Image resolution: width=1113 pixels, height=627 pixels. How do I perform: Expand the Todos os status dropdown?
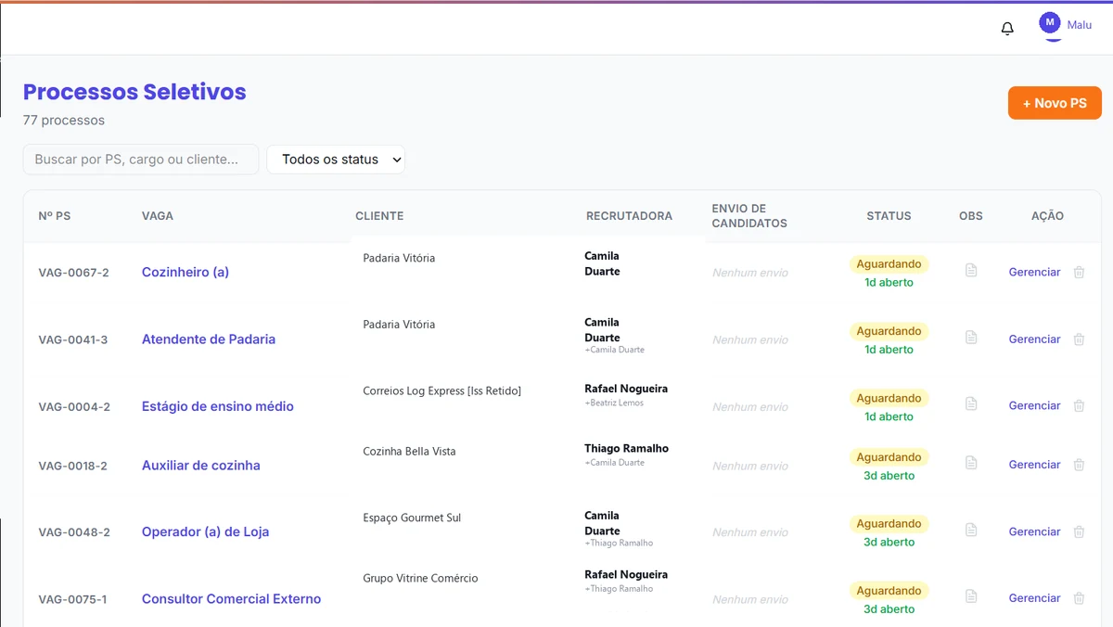coord(336,160)
